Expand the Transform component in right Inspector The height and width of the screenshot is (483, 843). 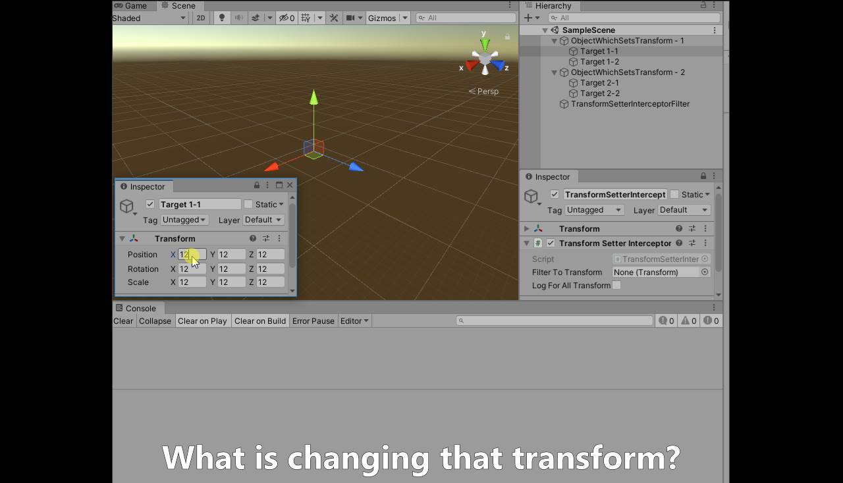tap(527, 229)
